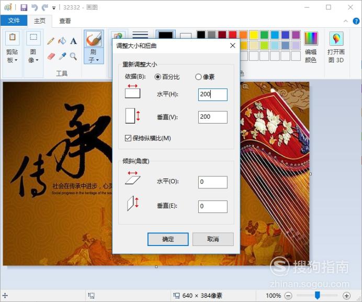Select Percentage radio button
The height and width of the screenshot is (302, 362).
click(157, 77)
